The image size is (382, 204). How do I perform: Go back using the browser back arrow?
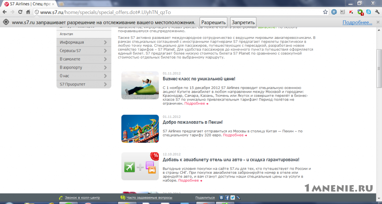tap(5, 12)
